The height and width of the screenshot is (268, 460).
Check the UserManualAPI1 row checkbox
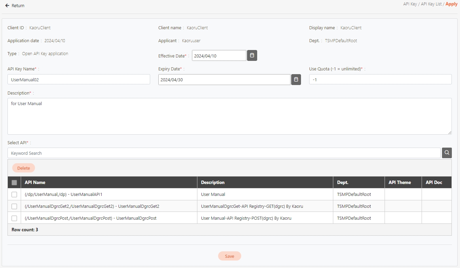[14, 195]
